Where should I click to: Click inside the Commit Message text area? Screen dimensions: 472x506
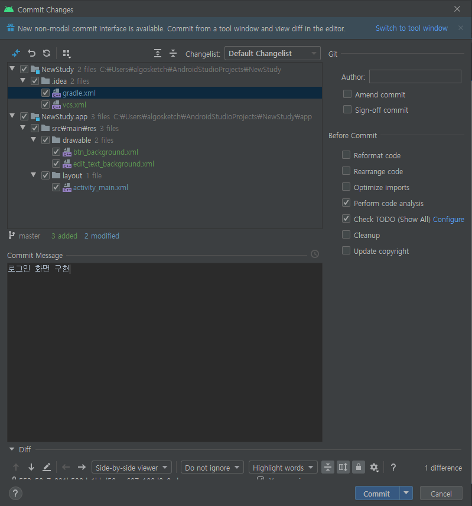point(165,352)
